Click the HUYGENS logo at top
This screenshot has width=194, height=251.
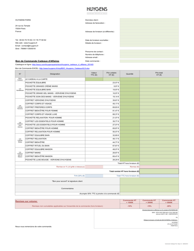coord(97,10)
